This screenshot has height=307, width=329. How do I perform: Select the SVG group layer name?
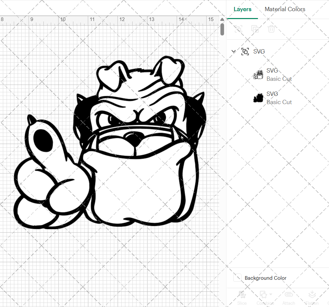pyautogui.click(x=259, y=51)
